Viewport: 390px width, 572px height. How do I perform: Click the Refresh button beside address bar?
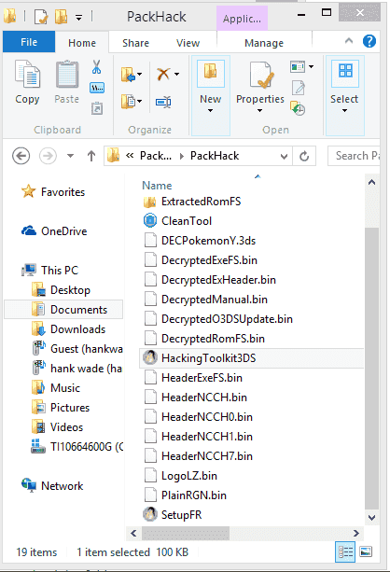pyautogui.click(x=304, y=156)
